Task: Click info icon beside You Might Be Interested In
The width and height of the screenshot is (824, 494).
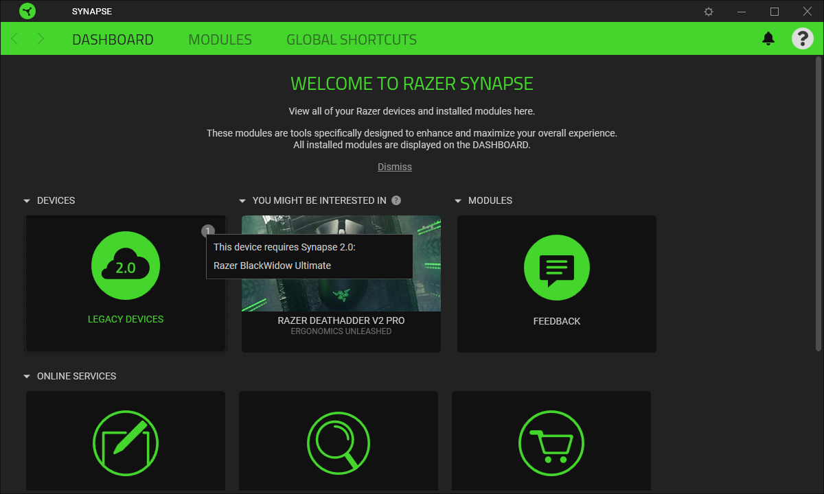Action: pos(396,200)
